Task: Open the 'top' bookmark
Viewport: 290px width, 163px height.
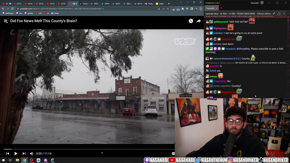Action: (x=19, y=13)
